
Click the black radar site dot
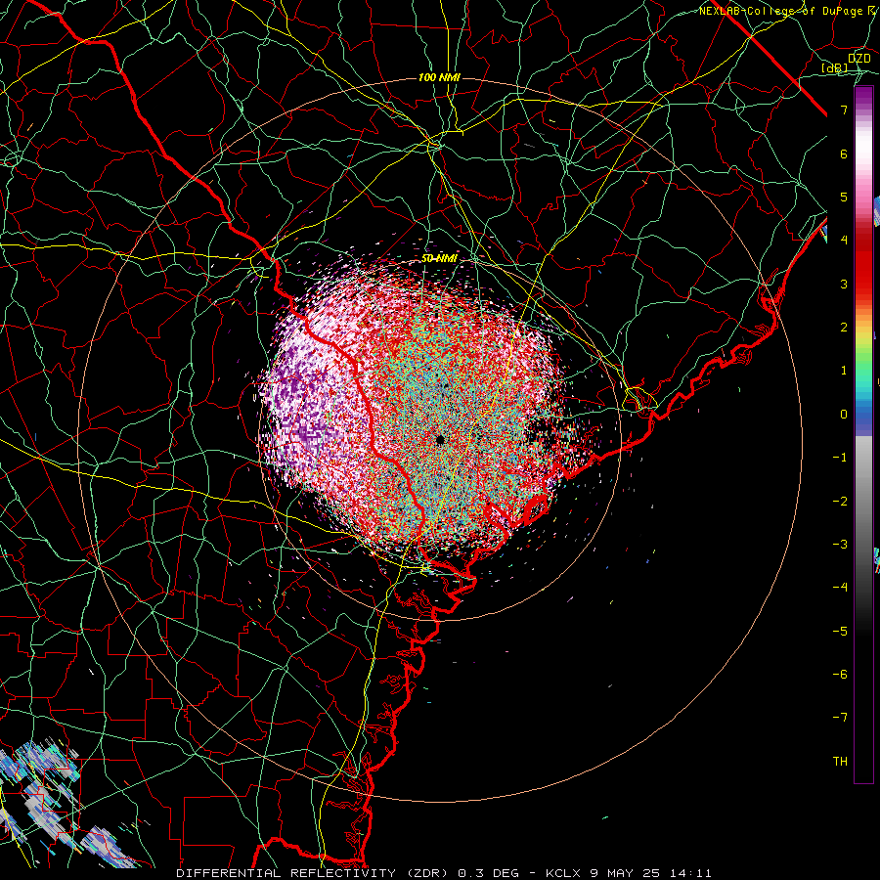440,439
